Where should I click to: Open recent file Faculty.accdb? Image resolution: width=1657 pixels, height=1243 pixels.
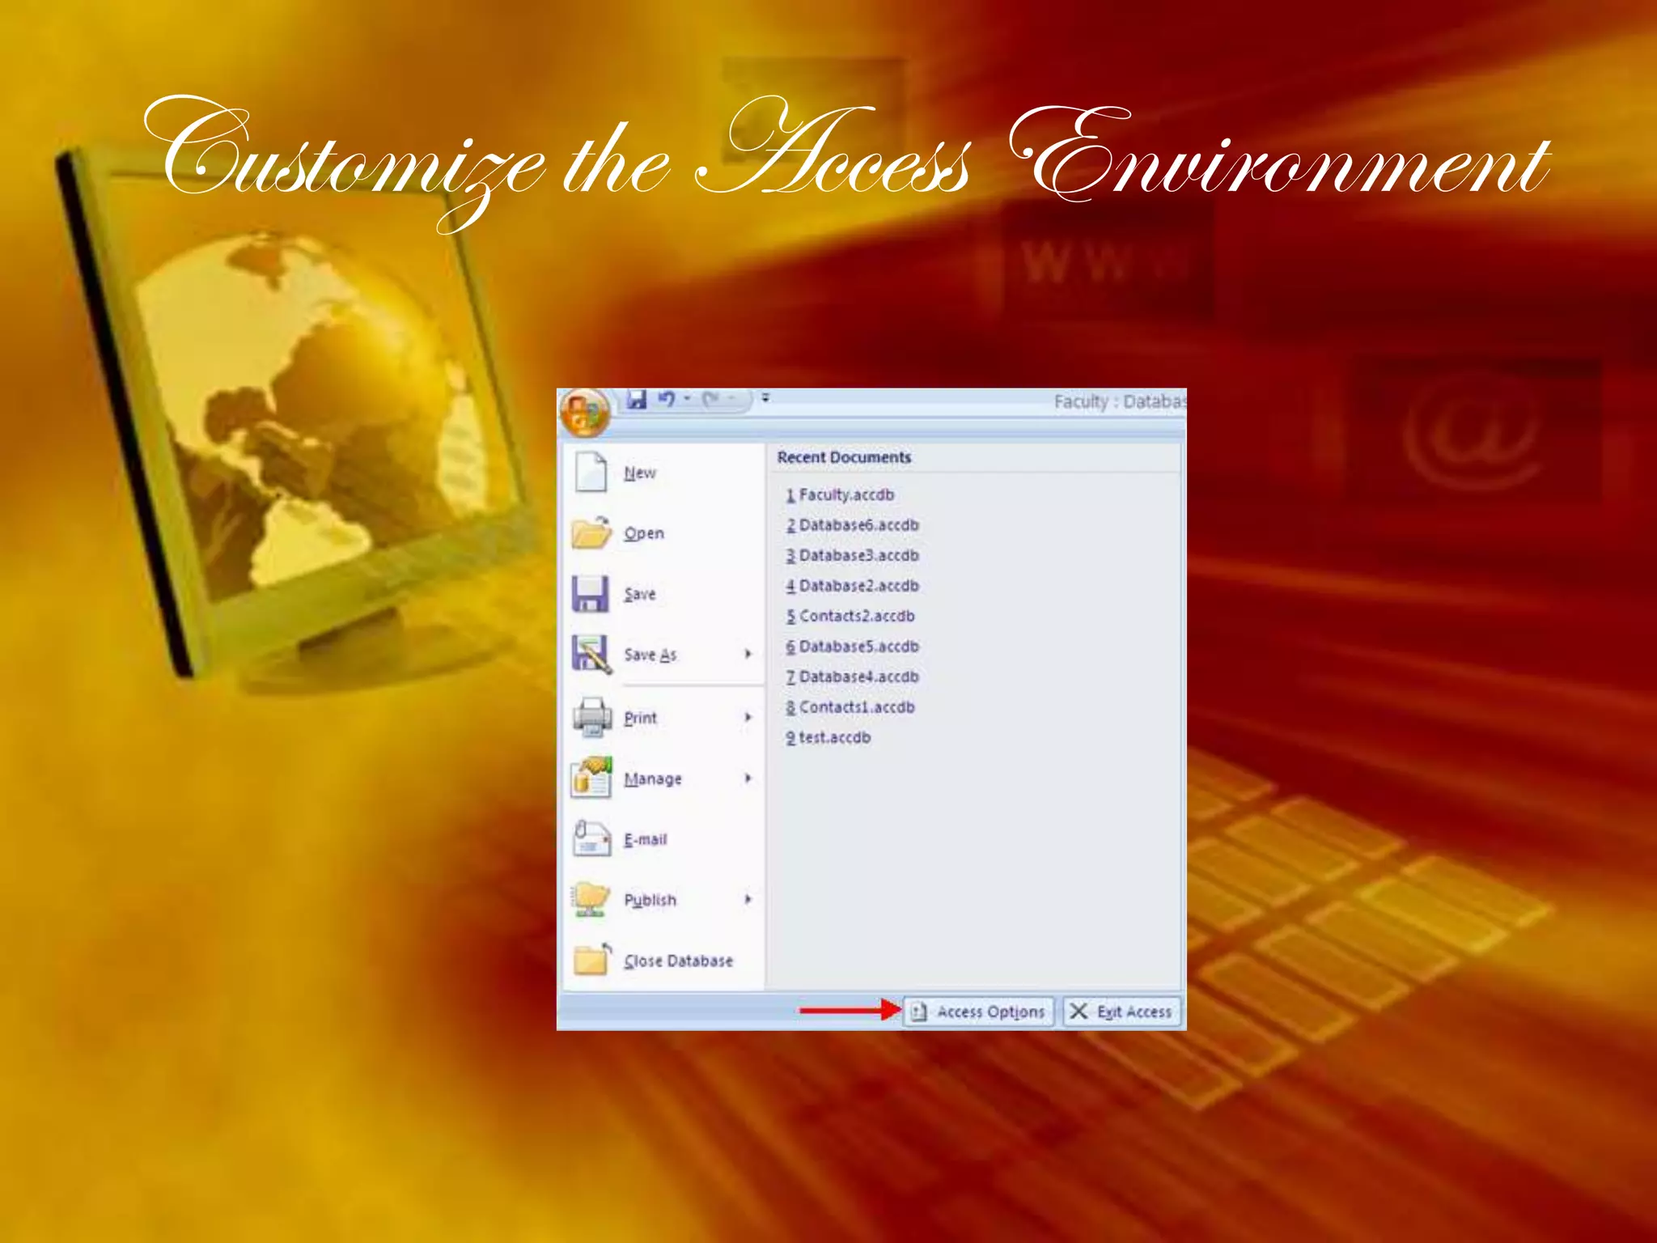point(845,494)
